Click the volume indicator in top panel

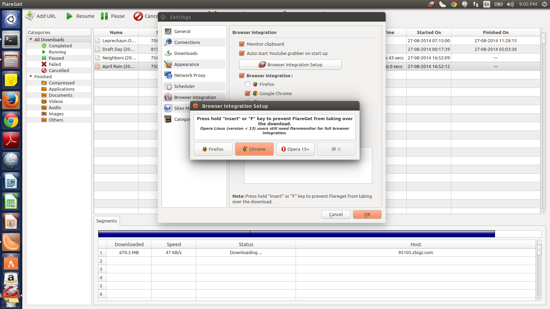[x=510, y=4]
